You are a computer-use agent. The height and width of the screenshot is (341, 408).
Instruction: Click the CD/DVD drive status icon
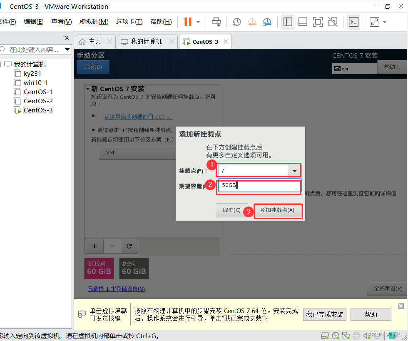tap(336, 336)
